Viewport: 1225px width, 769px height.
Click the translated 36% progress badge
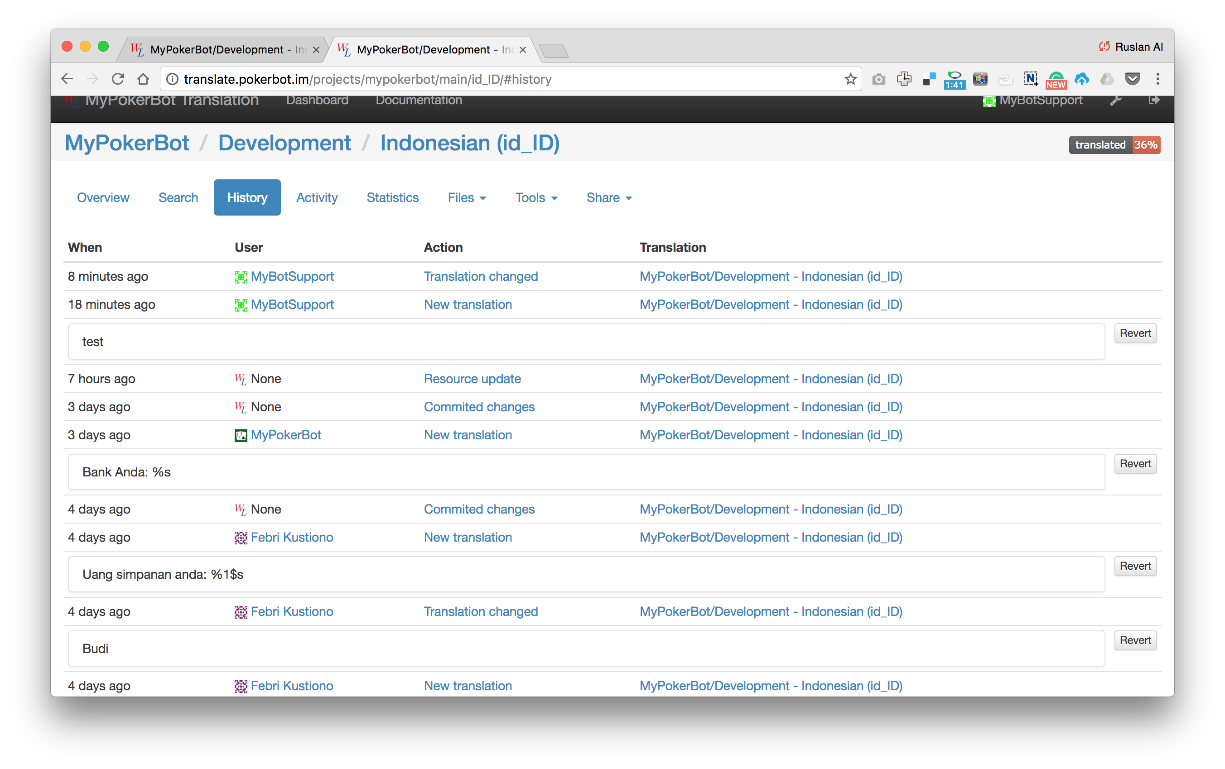[1114, 145]
